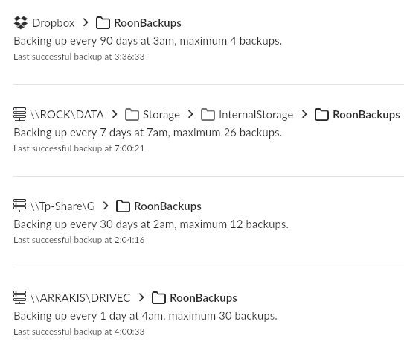404x351 pixels.
Task: Select the Dropbox location label
Action: point(54,23)
